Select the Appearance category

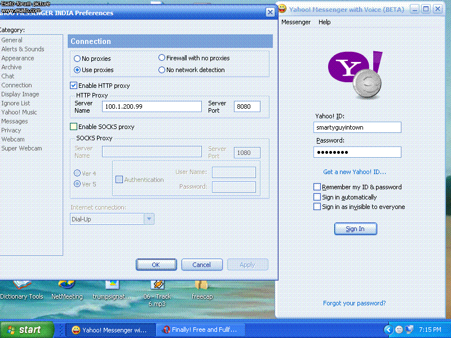(17, 58)
